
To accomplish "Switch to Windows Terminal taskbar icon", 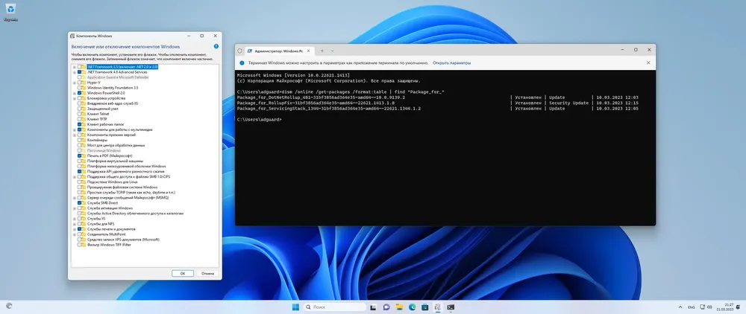I will pyautogui.click(x=451, y=307).
